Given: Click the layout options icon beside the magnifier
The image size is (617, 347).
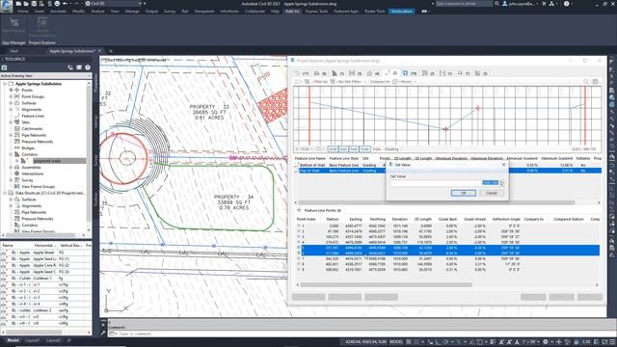Looking at the screenshot, I should pos(596,81).
